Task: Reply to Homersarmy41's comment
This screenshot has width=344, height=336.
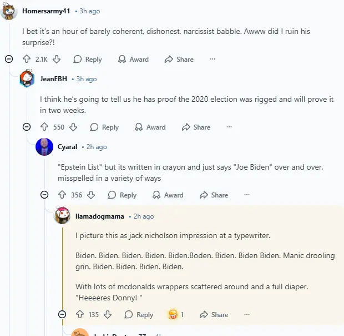Action: click(x=88, y=59)
